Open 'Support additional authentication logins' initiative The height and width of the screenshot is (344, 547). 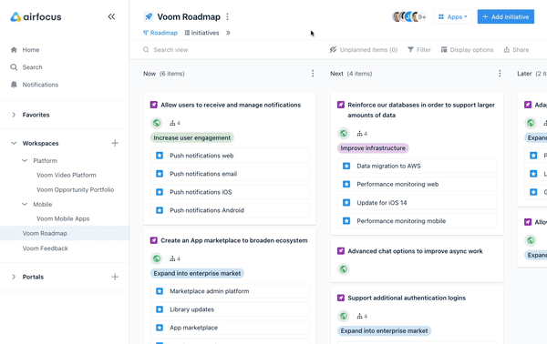click(407, 298)
